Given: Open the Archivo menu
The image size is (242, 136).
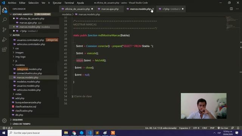Looking at the screenshot, I should pos(12,3).
